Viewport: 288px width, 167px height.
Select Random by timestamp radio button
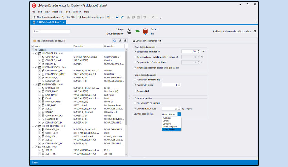(135, 80)
